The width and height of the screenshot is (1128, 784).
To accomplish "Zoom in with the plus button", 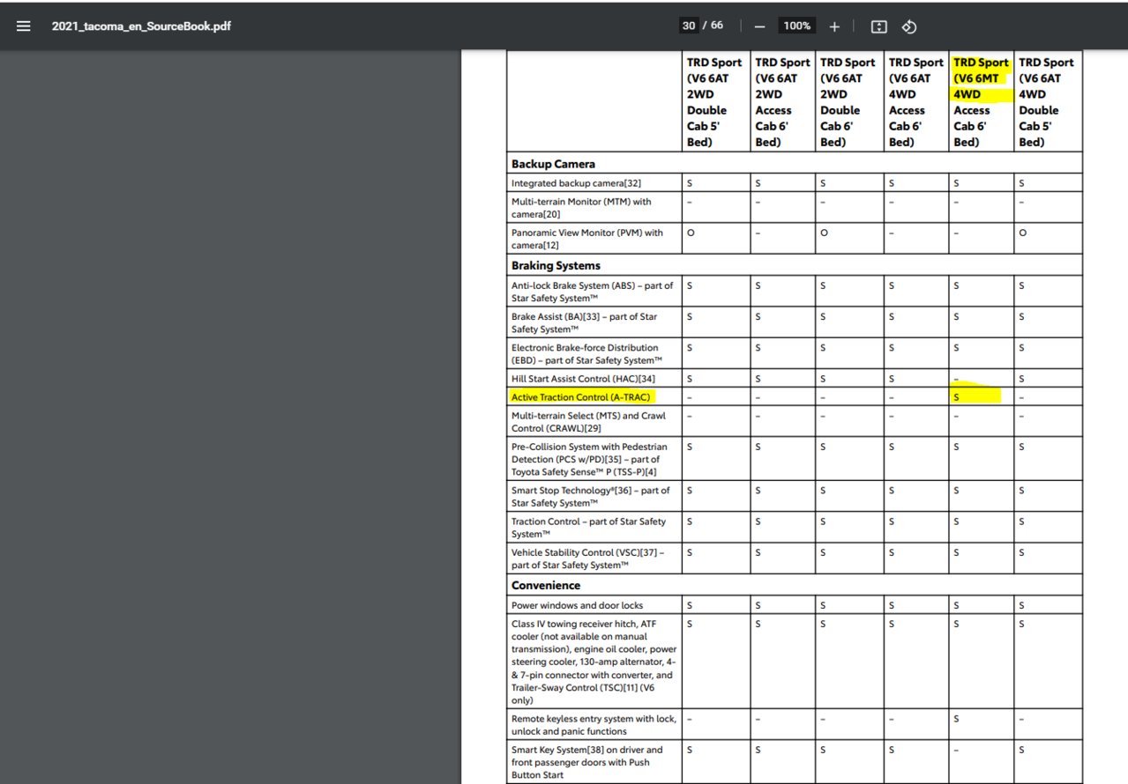I will (834, 26).
